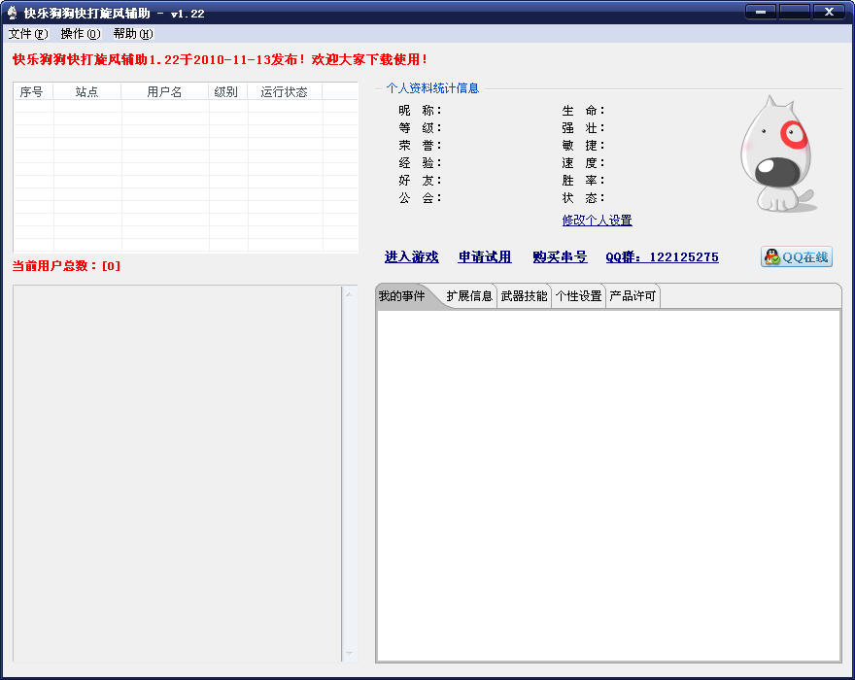
Task: Click the 申请试用 link
Action: pos(485,256)
